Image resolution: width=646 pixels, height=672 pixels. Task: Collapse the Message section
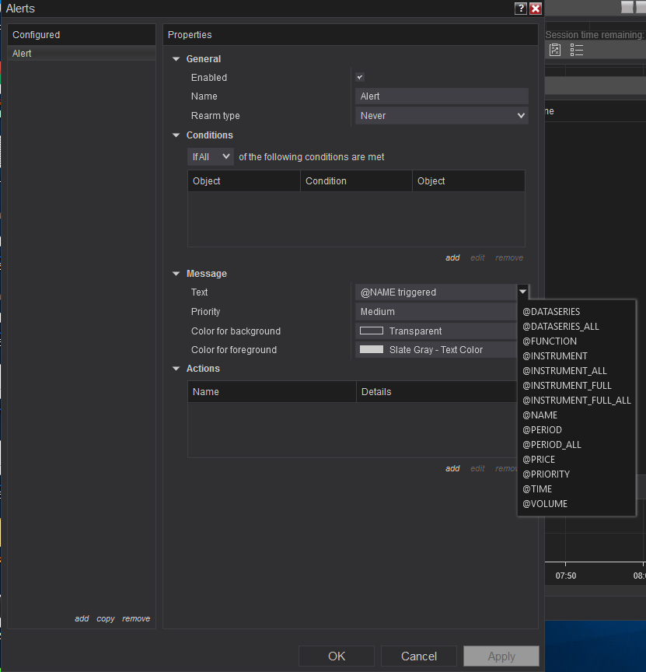click(x=176, y=274)
